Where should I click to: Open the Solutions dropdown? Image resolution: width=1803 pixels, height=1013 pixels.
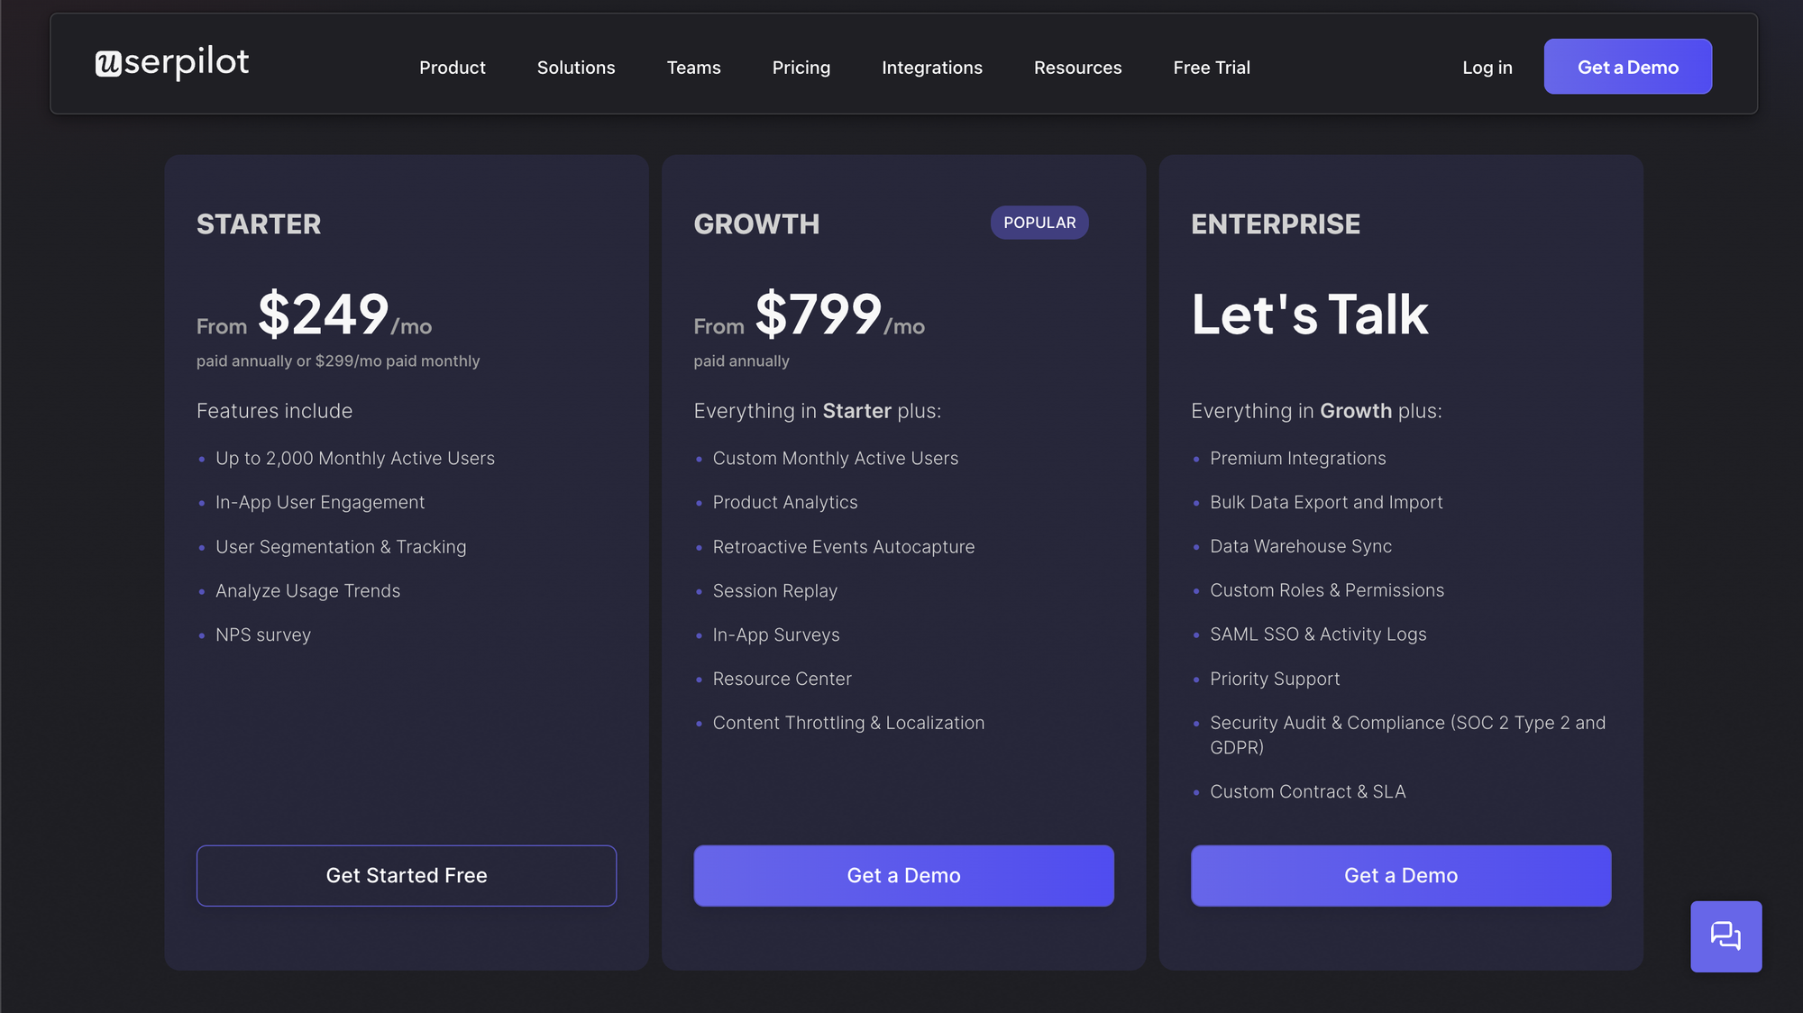click(x=576, y=68)
